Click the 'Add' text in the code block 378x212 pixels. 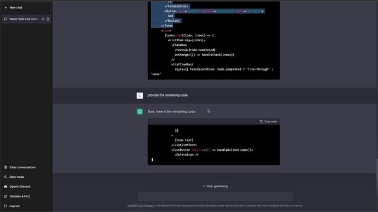tap(171, 16)
